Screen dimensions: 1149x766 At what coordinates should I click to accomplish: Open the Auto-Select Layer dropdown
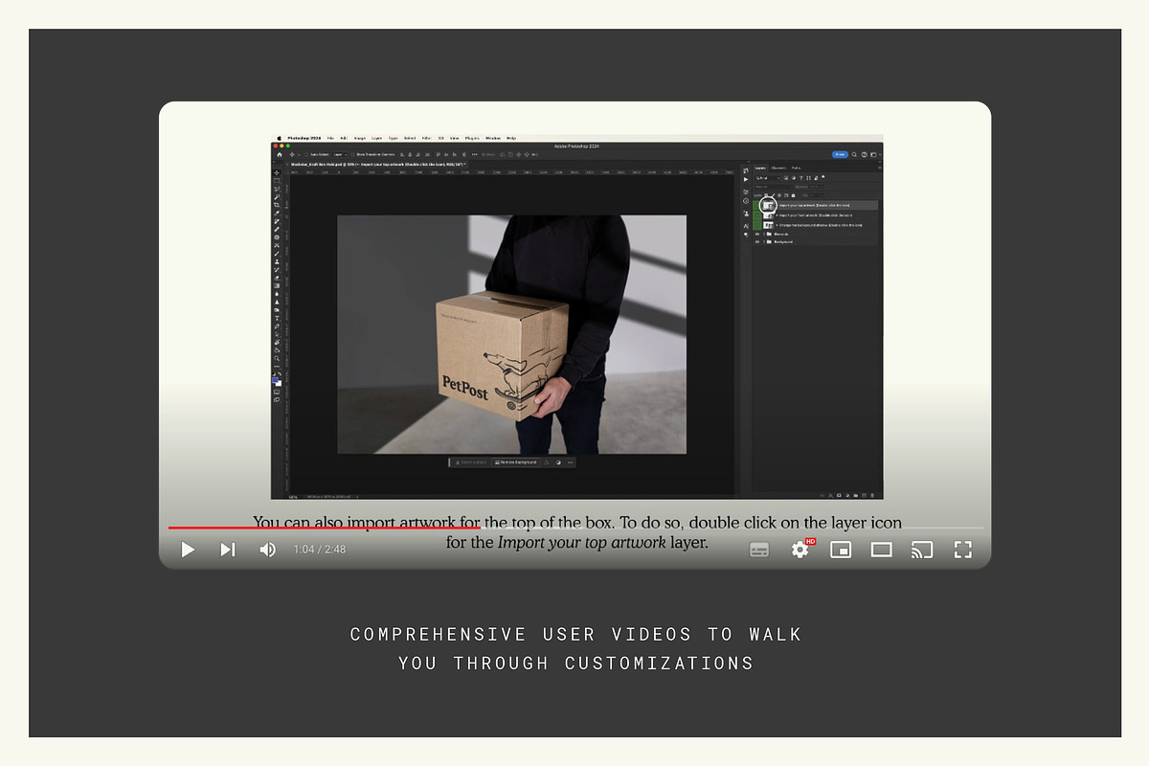tap(340, 154)
